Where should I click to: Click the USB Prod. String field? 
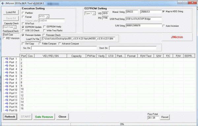tap(144, 19)
